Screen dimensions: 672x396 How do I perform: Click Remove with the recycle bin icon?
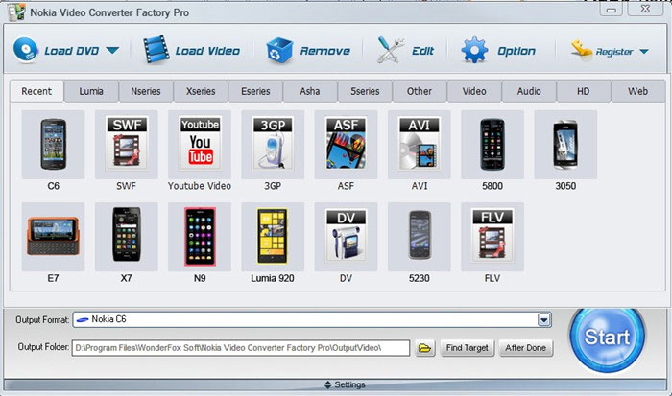(308, 51)
